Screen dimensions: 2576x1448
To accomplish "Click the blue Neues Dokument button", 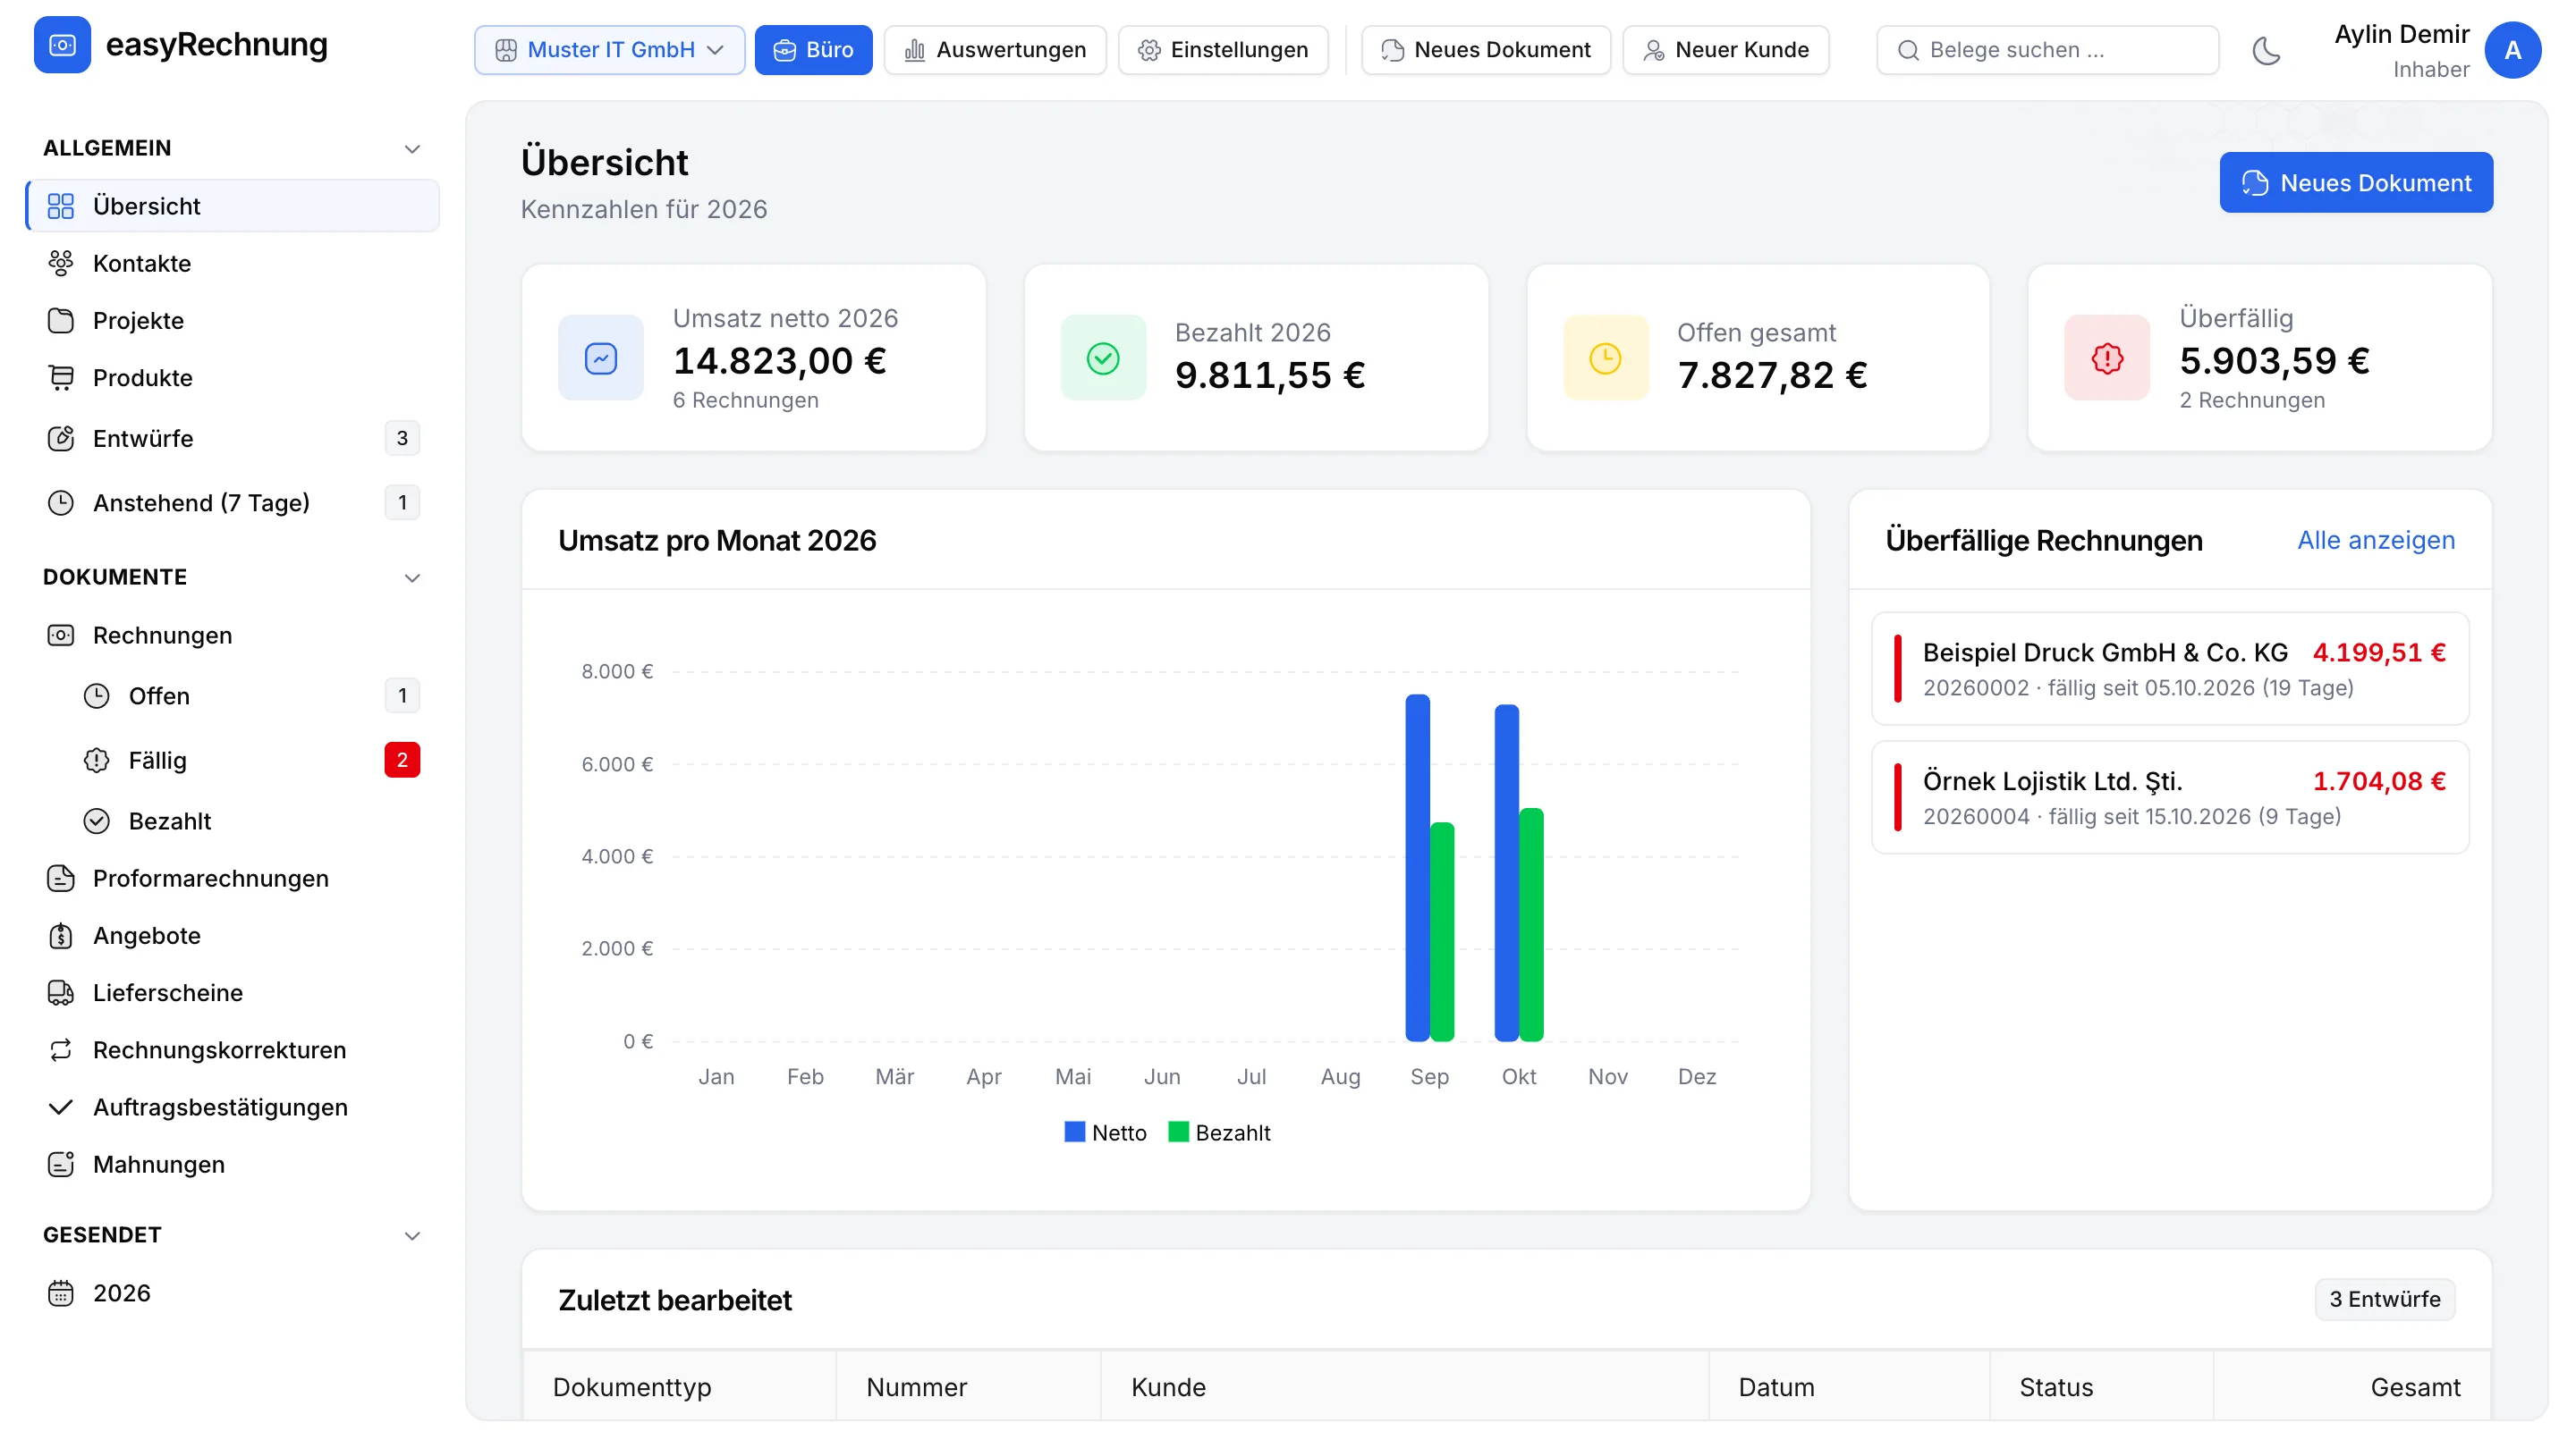I will tap(2355, 181).
